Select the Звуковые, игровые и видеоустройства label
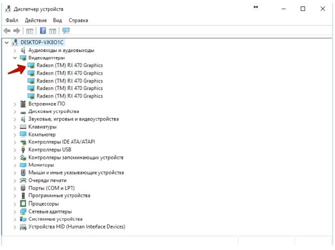Viewport: 335px width, 250px height. [x=73, y=119]
